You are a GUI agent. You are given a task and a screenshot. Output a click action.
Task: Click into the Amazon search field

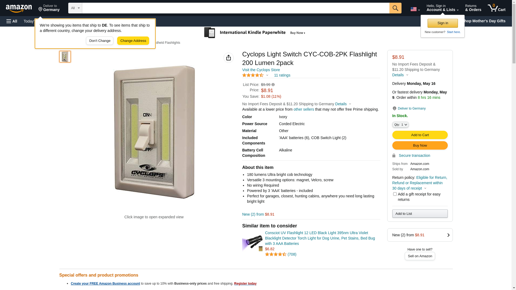236,8
